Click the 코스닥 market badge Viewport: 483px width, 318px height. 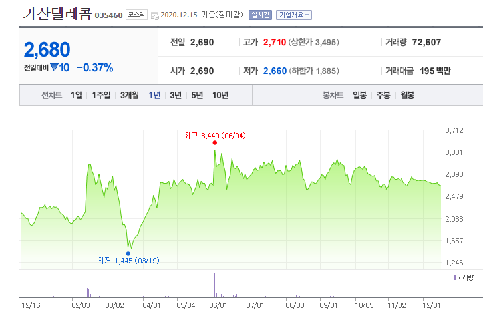point(136,15)
